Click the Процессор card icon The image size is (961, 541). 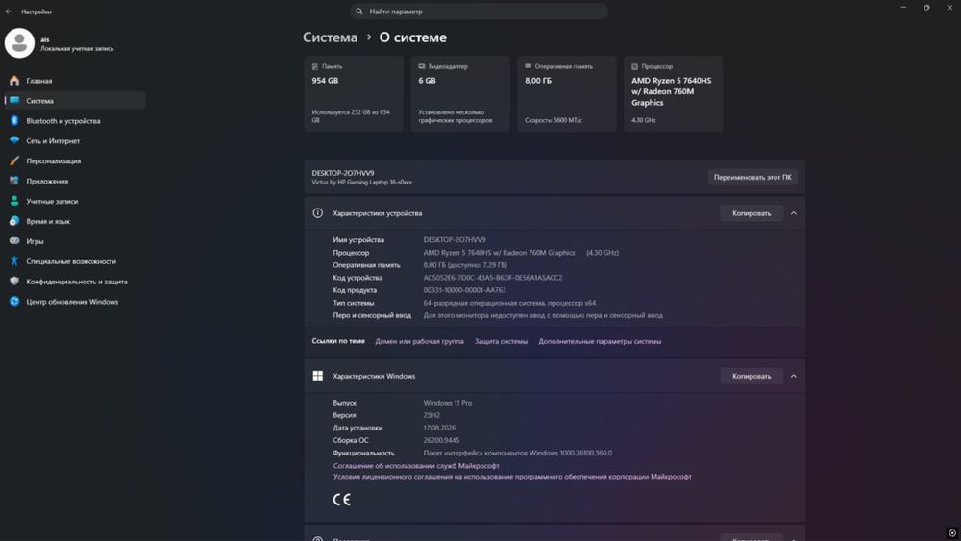pos(635,66)
